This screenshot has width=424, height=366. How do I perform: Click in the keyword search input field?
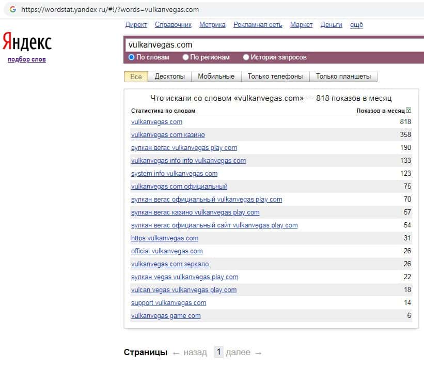(x=274, y=45)
